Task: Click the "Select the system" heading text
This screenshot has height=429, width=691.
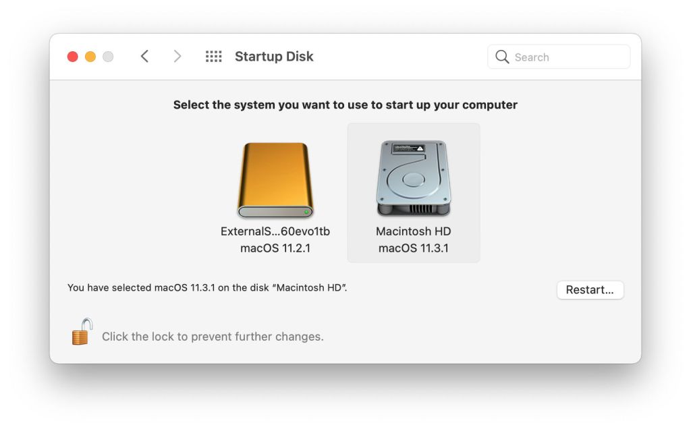Action: (x=345, y=105)
